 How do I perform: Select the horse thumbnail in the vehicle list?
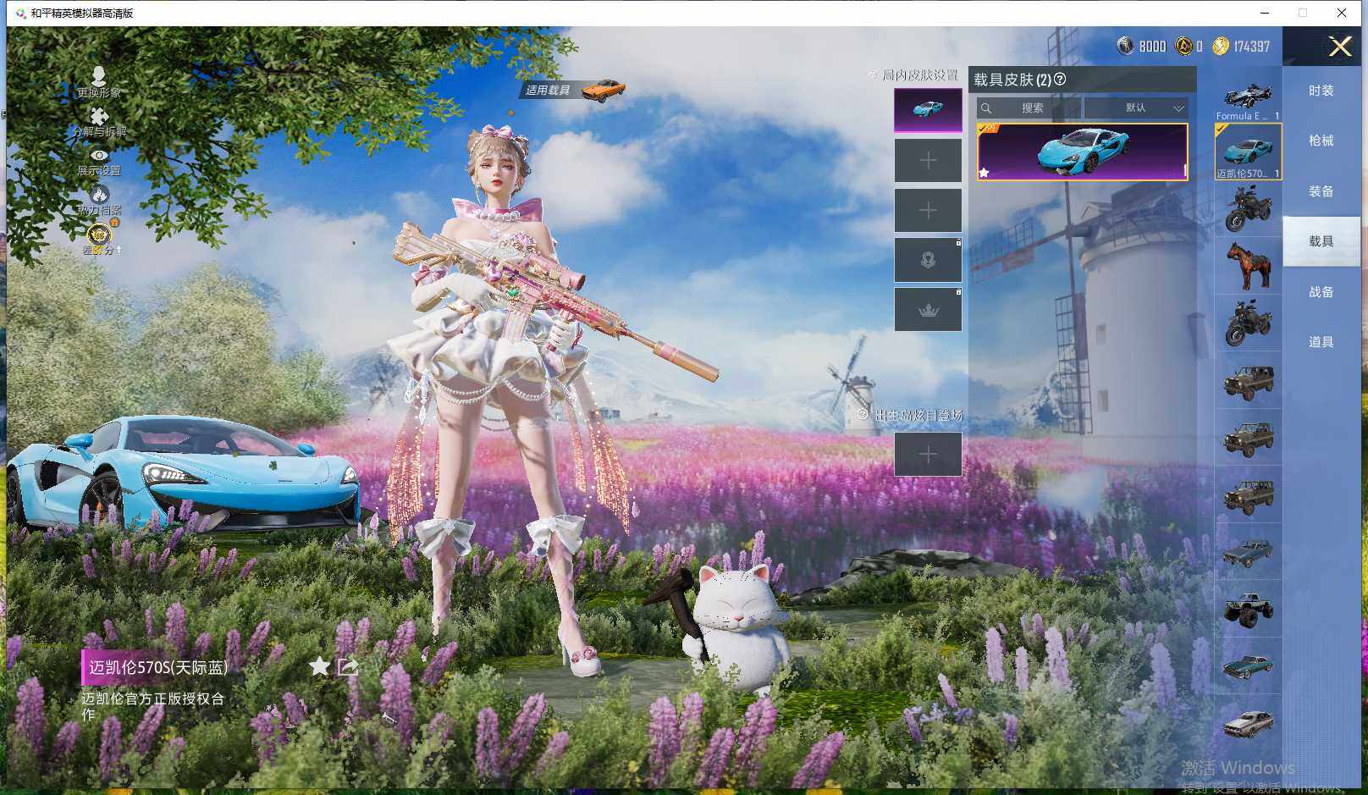point(1248,264)
